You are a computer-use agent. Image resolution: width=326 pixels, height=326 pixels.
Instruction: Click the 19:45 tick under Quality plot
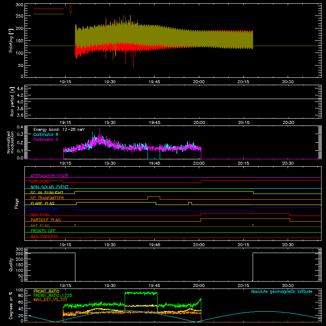154,286
